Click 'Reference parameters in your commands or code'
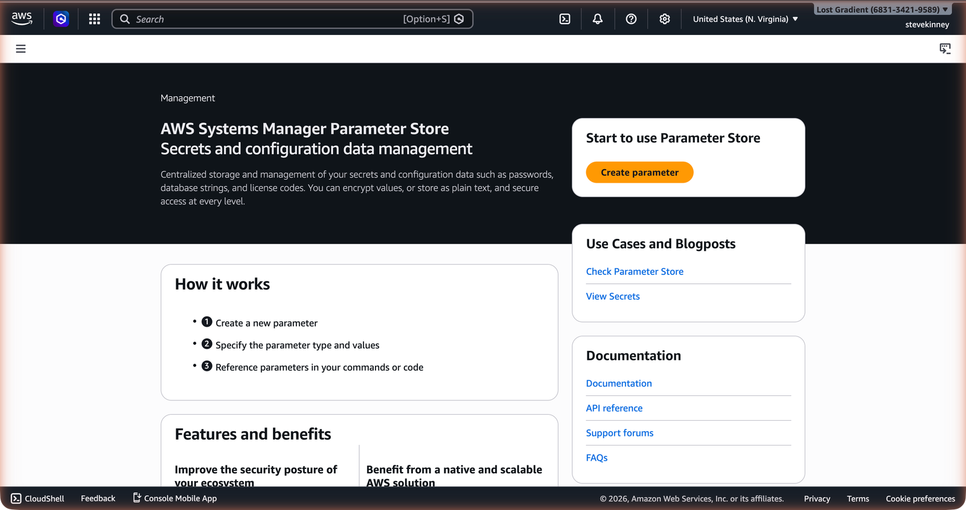 [x=319, y=368]
